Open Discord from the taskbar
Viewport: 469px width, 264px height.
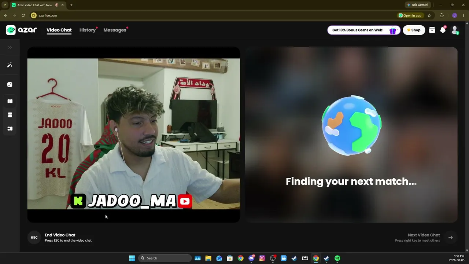[251, 258]
